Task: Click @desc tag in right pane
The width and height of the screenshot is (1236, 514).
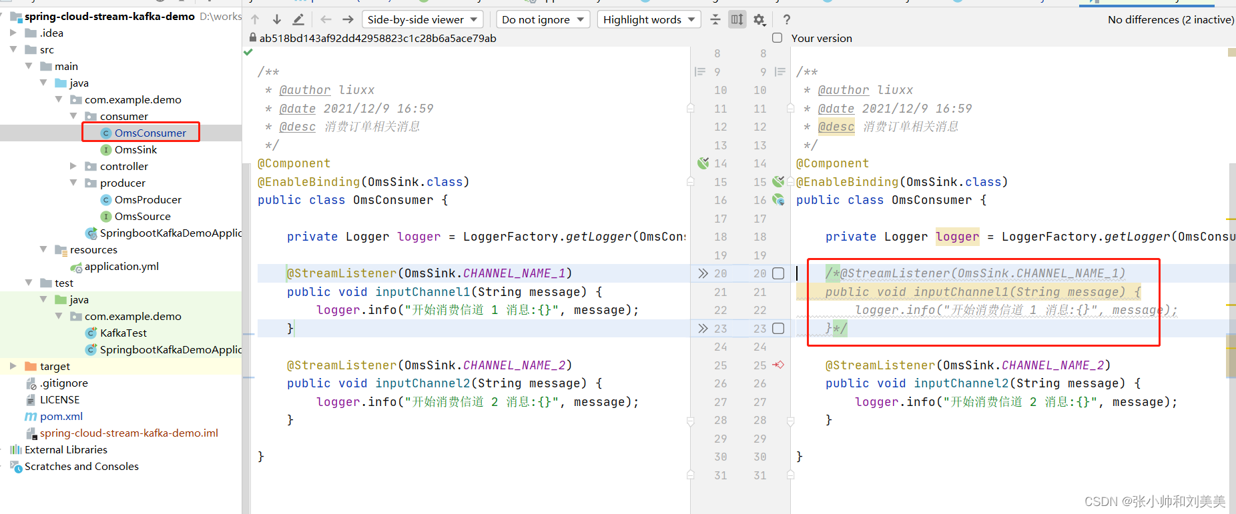Action: (836, 127)
